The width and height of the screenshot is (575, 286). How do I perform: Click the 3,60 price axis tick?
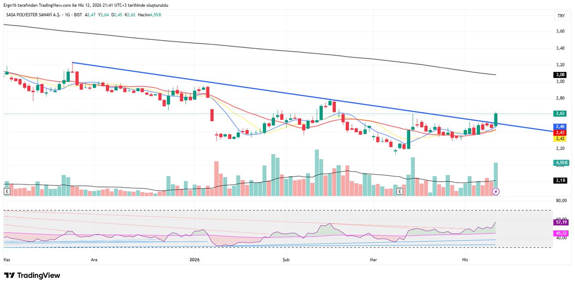561,31
